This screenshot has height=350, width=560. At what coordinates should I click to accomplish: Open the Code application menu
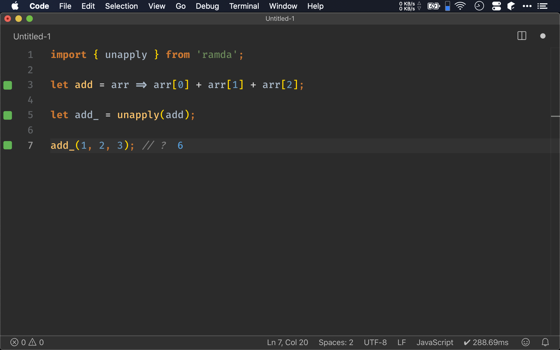39,6
